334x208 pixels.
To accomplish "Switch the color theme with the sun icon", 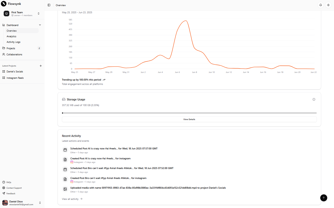I will pos(328,5).
